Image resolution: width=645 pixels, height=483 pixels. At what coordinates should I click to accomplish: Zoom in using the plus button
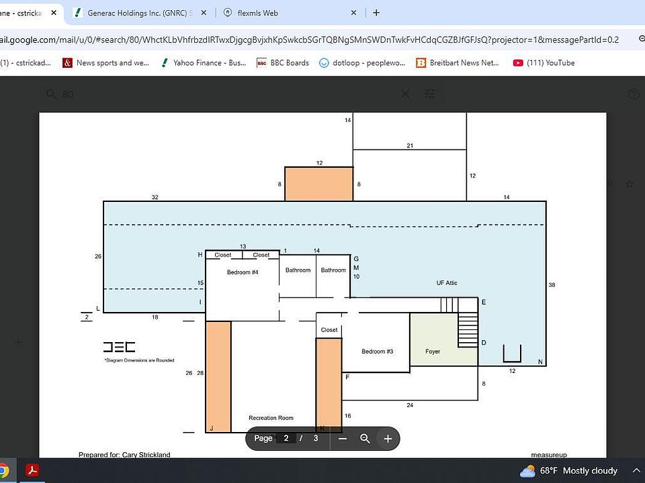click(x=388, y=439)
